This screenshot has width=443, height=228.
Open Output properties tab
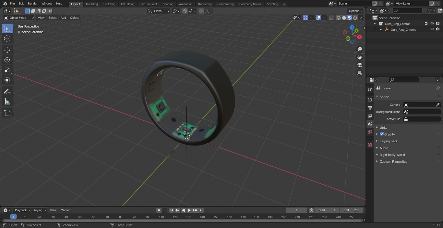click(370, 108)
